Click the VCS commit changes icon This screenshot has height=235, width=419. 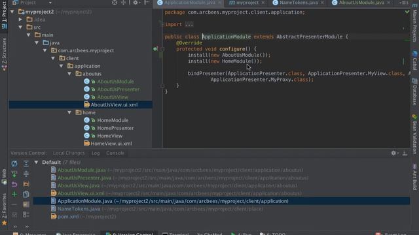pos(14,174)
